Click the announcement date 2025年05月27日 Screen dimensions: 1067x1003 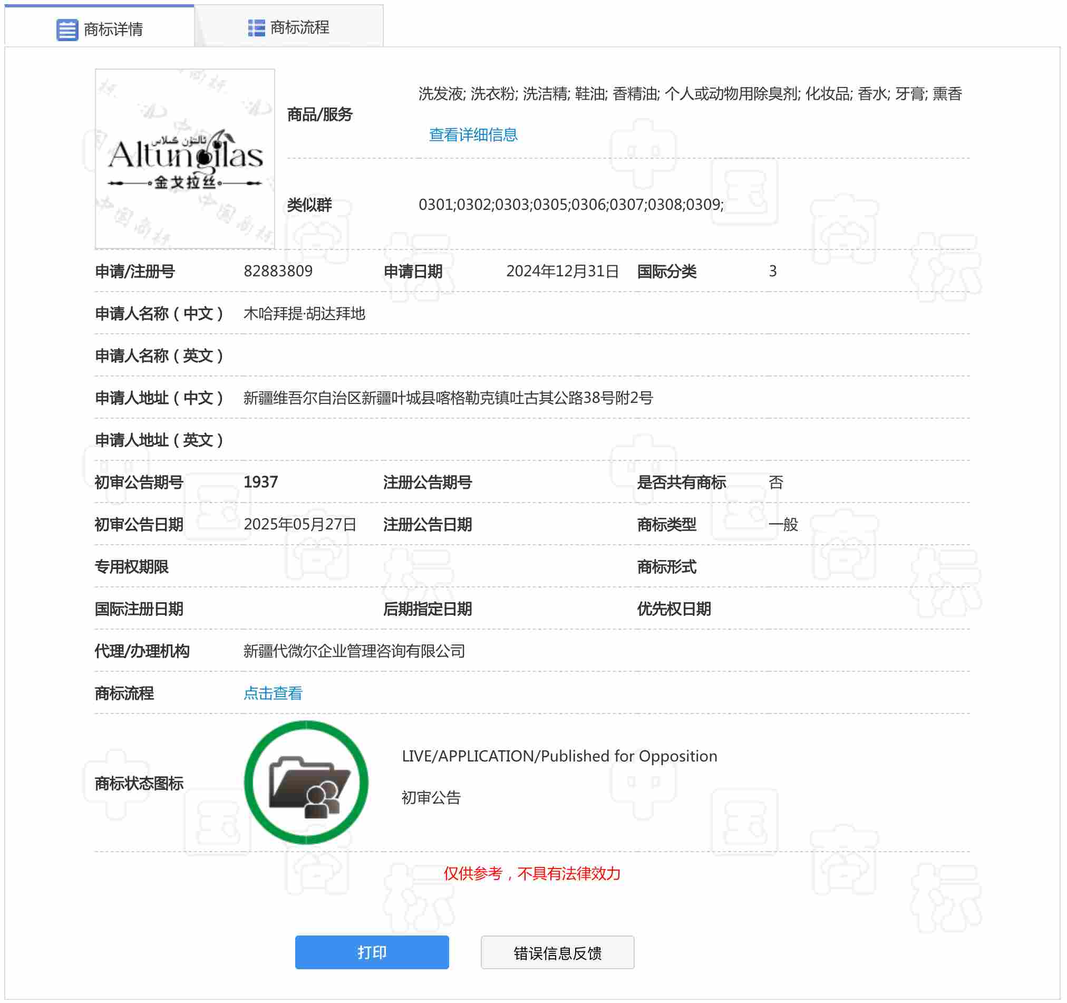point(300,525)
